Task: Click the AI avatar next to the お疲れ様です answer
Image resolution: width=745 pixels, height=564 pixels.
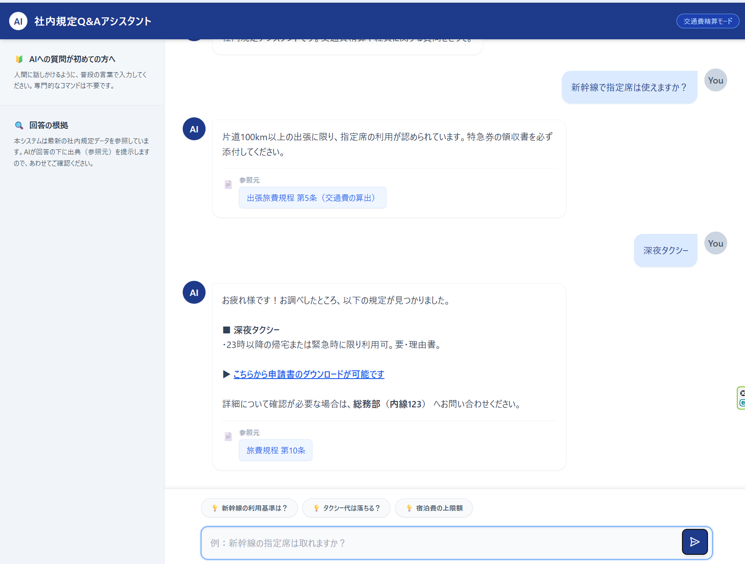Action: click(194, 292)
